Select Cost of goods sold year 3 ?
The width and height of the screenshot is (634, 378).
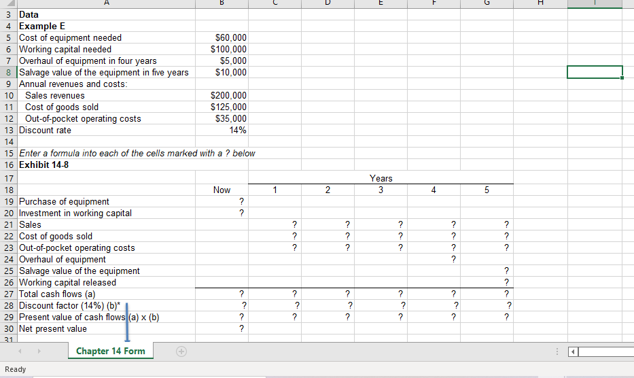[x=381, y=237]
